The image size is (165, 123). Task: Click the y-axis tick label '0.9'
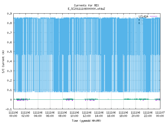pyautogui.click(x=10, y=14)
